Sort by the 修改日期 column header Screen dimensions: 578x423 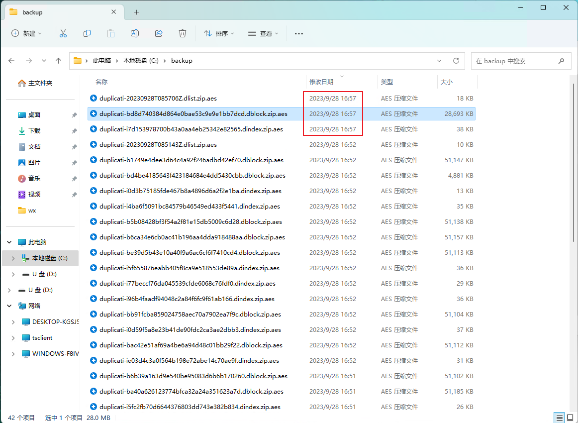click(321, 82)
